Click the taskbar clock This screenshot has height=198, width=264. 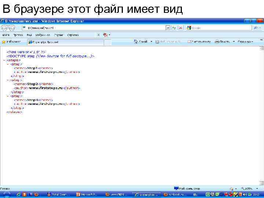pos(256,195)
